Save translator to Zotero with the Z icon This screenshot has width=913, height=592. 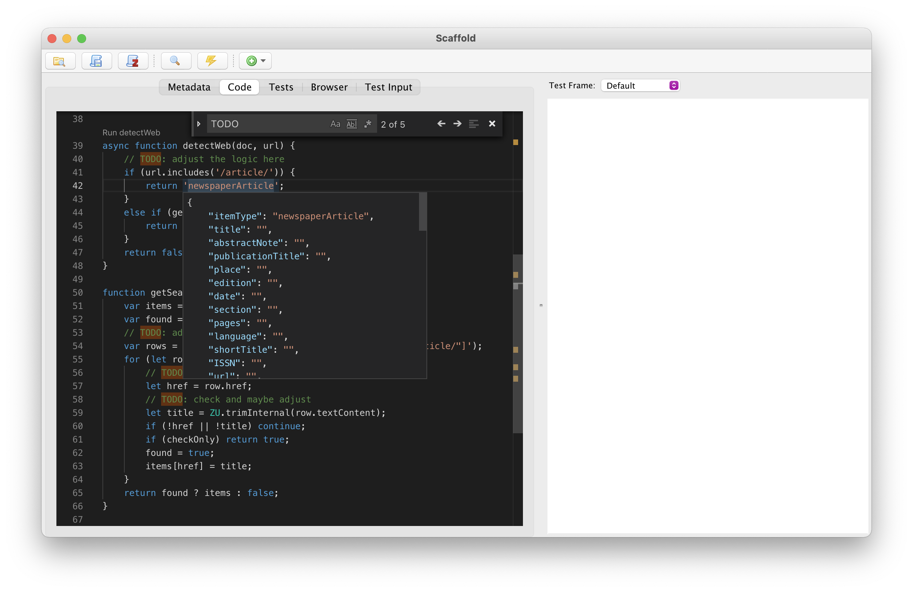pyautogui.click(x=132, y=60)
